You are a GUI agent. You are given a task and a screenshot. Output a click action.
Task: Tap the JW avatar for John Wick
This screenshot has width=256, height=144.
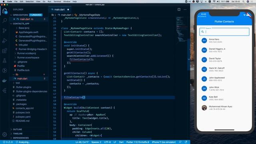pyautogui.click(x=204, y=88)
